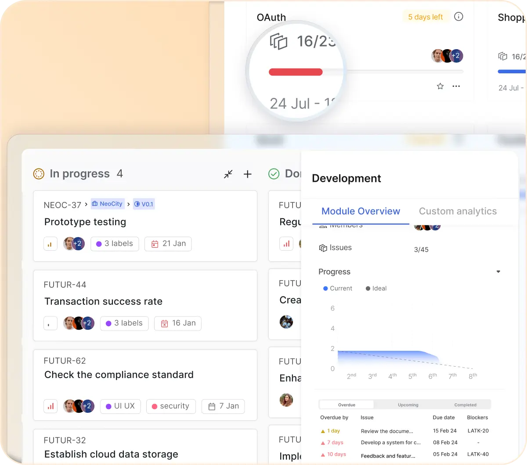
Task: Click the OAuth red progress bar
Action: (296, 72)
